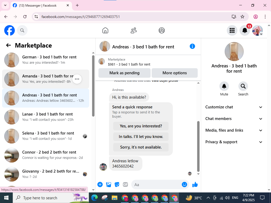The width and height of the screenshot is (271, 203).
Task: Click the Marketplace listing $981 header
Action: pyautogui.click(x=148, y=62)
